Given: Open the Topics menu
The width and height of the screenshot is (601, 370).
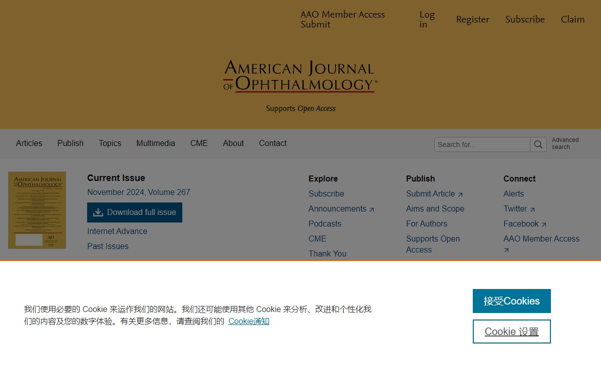Looking at the screenshot, I should click(x=110, y=143).
